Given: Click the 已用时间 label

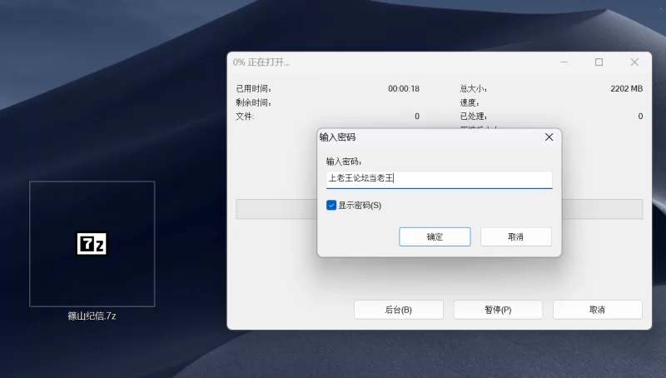Looking at the screenshot, I should point(254,88).
